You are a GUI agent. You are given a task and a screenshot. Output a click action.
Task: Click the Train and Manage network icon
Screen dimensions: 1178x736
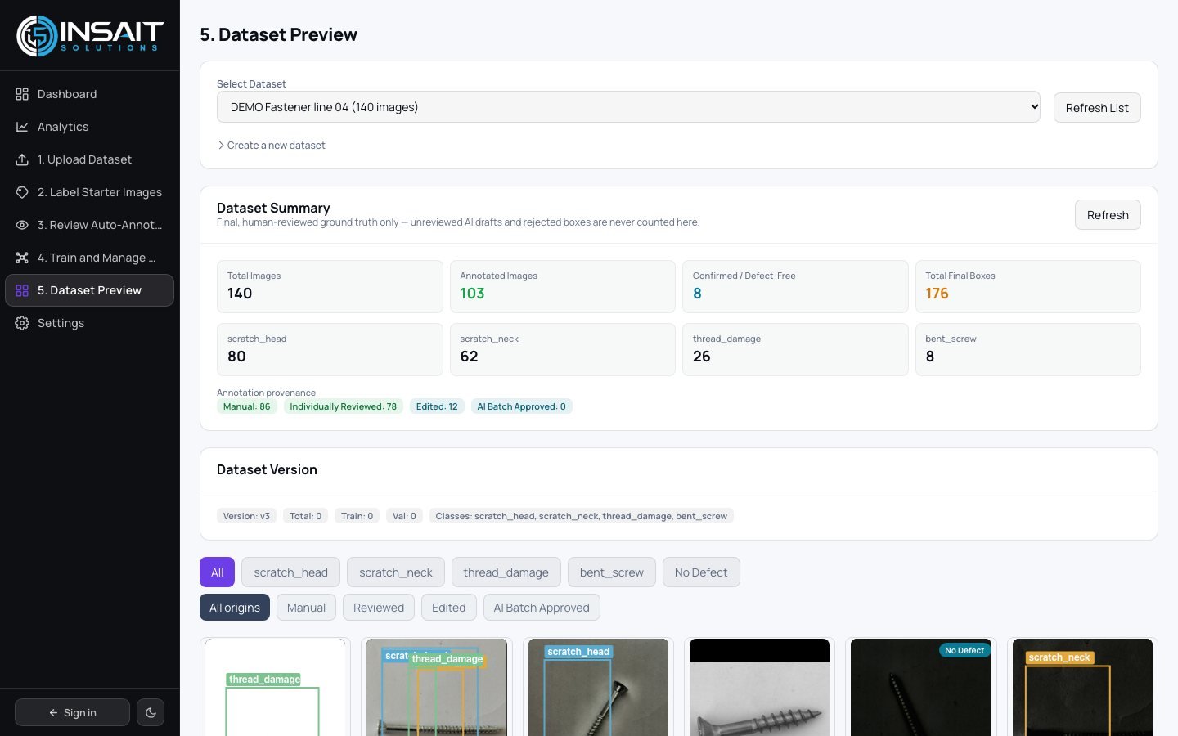click(22, 258)
